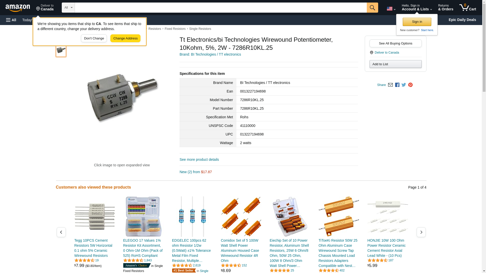This screenshot has height=273, width=486.
Task: Click the Amazon logo
Action: click(18, 8)
